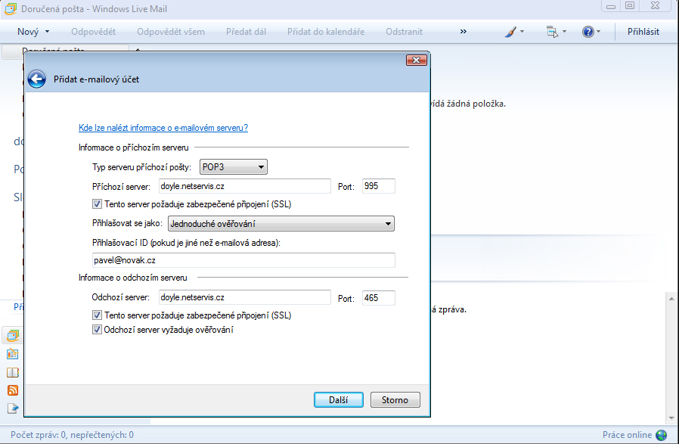Click the incoming Port field showing 995
This screenshot has height=444, width=679.
379,186
